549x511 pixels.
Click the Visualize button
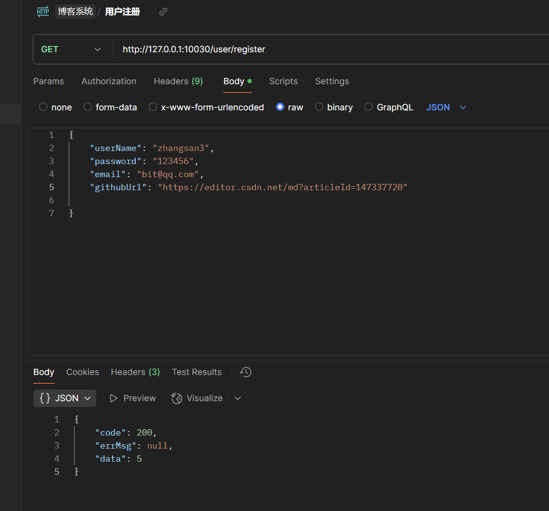(x=197, y=398)
